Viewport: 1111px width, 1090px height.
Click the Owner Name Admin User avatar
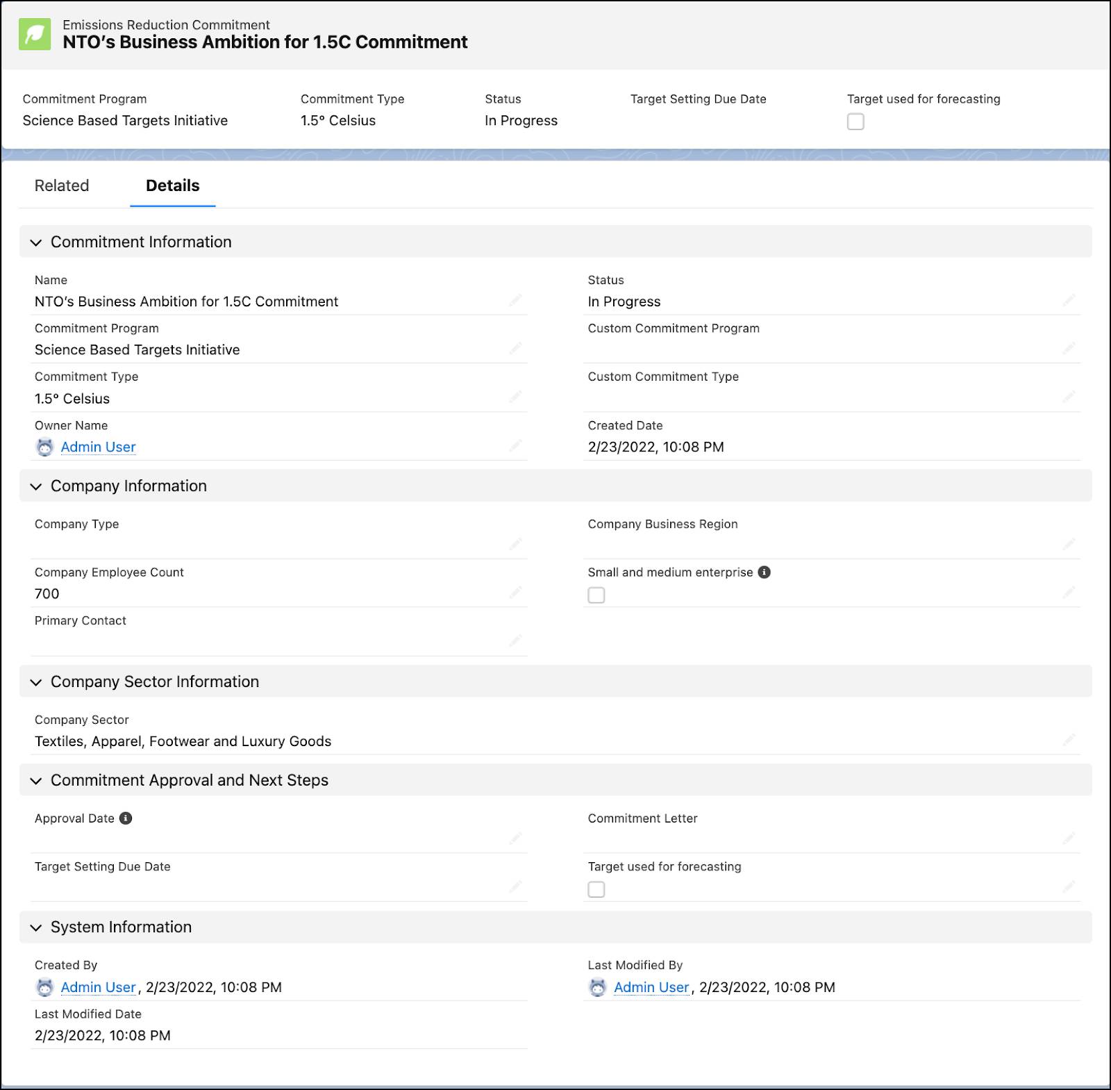44,447
